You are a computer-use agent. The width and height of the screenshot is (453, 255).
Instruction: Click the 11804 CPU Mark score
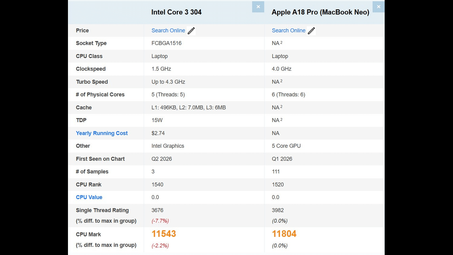284,234
